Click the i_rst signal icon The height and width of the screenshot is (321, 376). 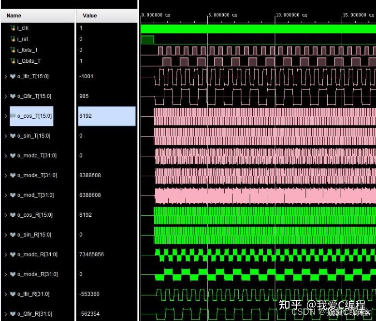click(x=13, y=39)
